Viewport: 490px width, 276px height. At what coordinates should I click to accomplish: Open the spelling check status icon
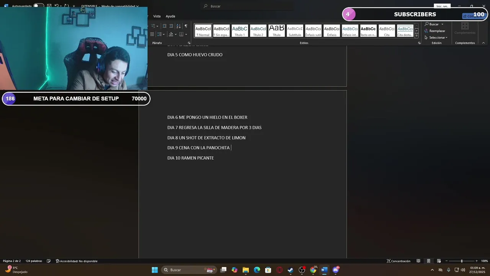(x=49, y=261)
